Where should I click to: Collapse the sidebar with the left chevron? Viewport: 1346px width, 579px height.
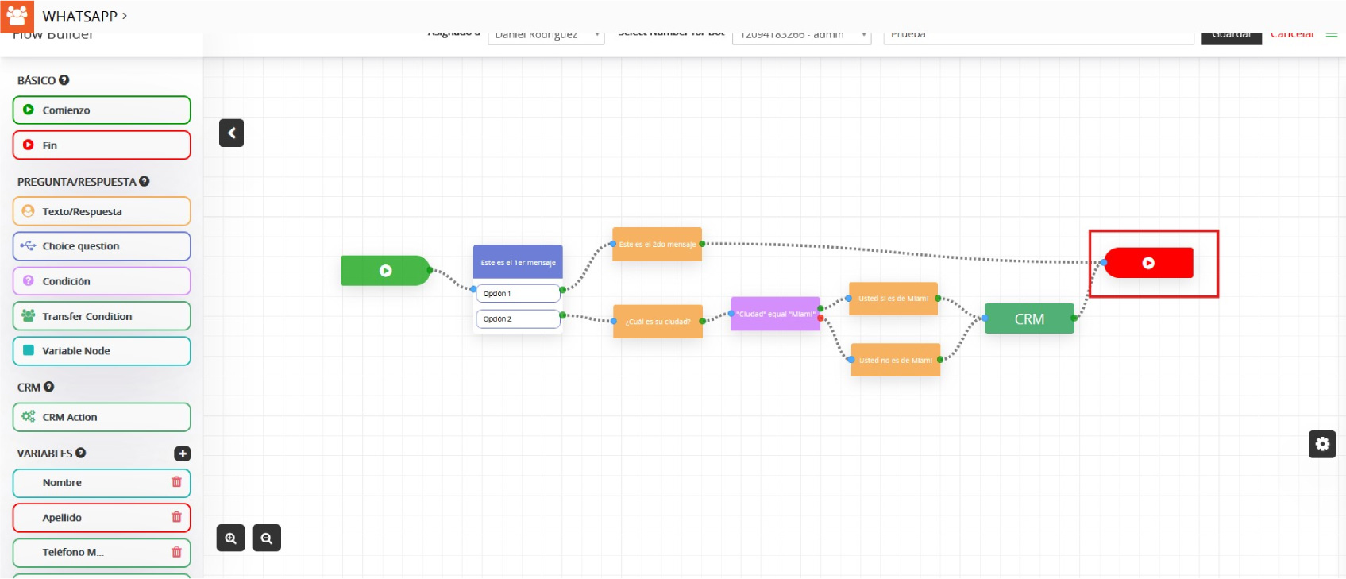[231, 133]
